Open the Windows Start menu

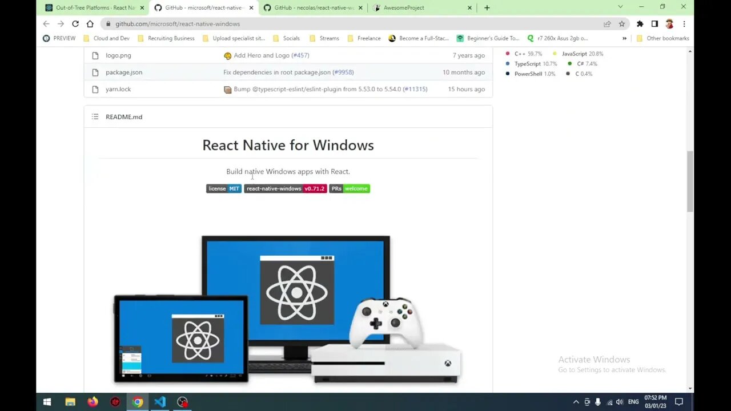click(47, 402)
